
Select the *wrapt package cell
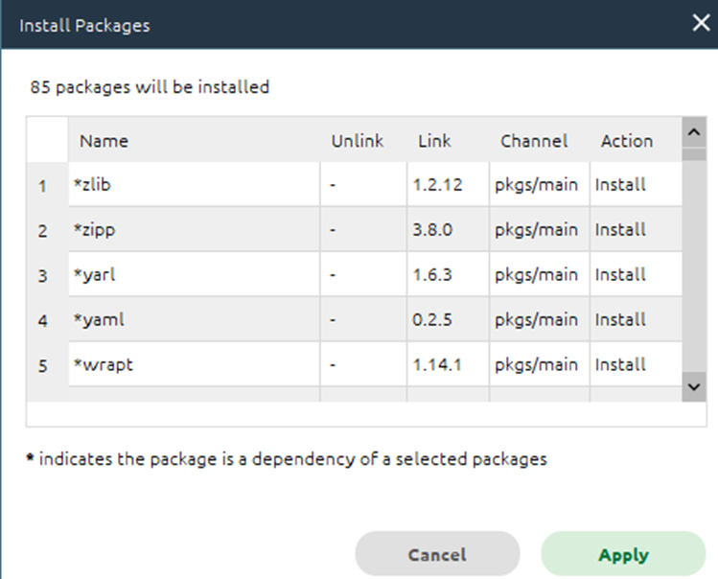tap(195, 364)
